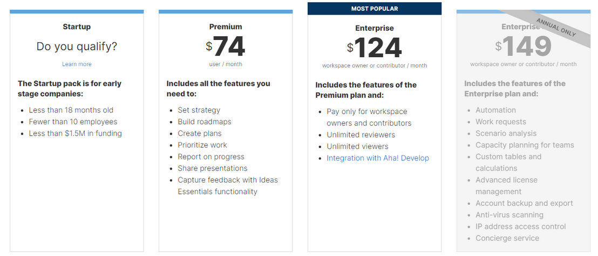Click the Share presentations feature
The image size is (598, 256).
pyautogui.click(x=213, y=169)
